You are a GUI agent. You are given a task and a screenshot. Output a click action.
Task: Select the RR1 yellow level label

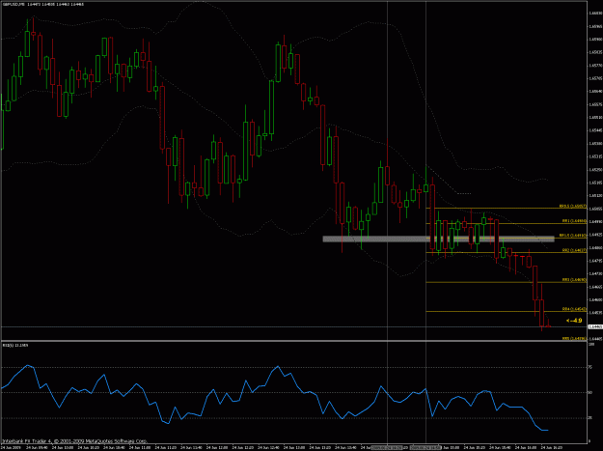click(x=574, y=221)
